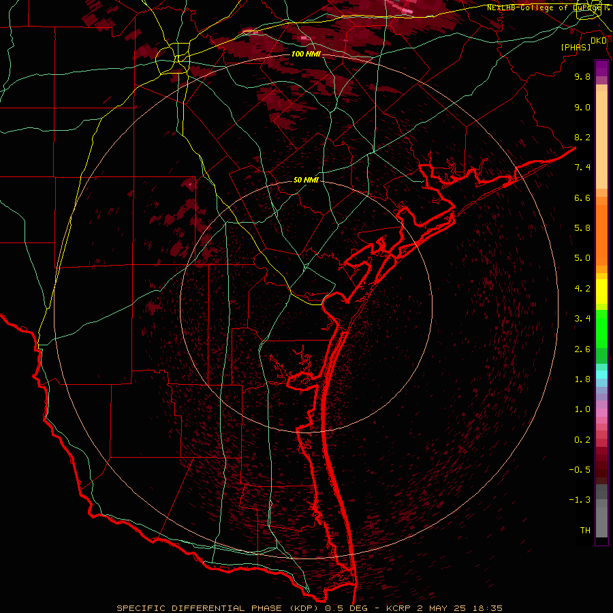
Task: Click the light peach segment of the color bar
Action: point(601,140)
